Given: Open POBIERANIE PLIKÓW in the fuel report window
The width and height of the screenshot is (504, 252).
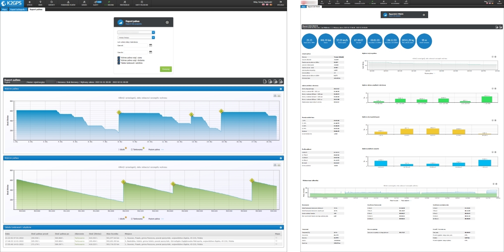Looking at the screenshot, I should coord(68,3).
